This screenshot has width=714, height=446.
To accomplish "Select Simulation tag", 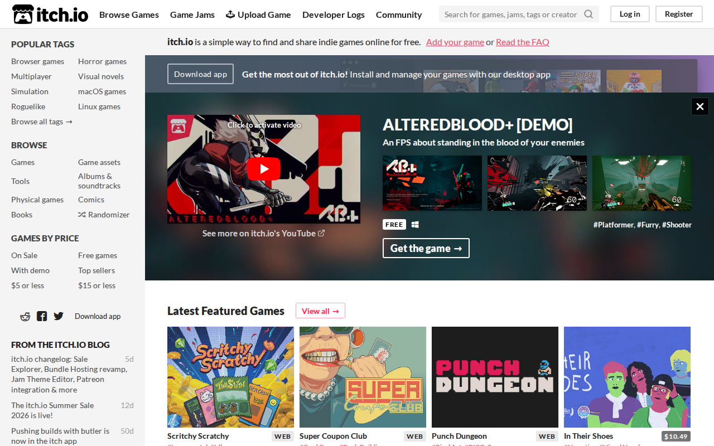I will pos(30,91).
